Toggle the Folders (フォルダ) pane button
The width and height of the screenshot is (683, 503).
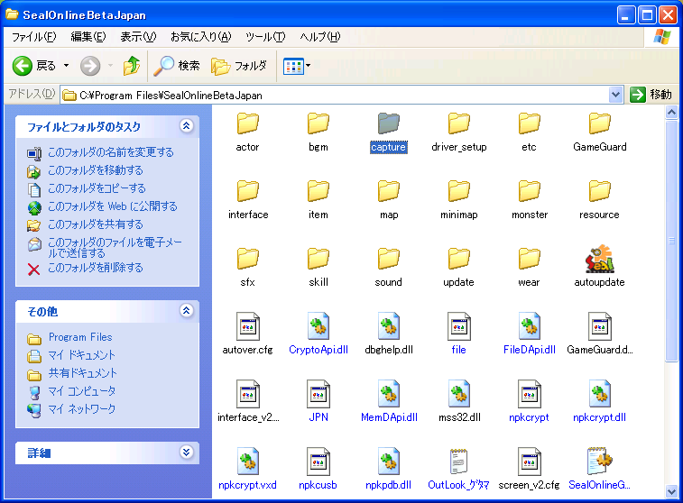click(x=239, y=66)
